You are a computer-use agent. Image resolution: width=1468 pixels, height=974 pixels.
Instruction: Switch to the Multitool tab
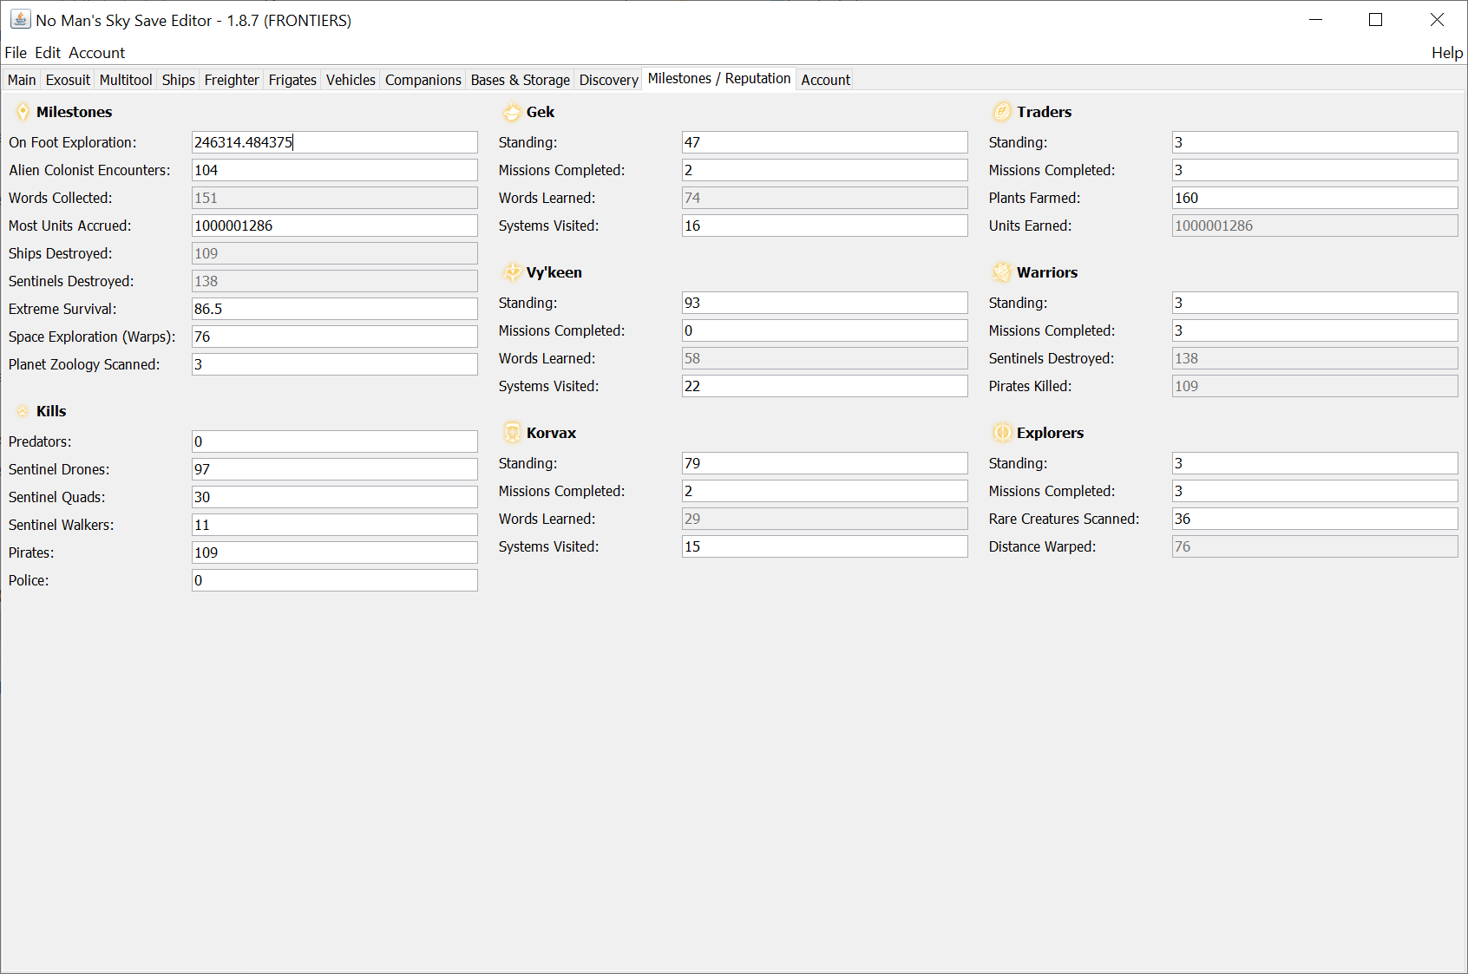[126, 80]
